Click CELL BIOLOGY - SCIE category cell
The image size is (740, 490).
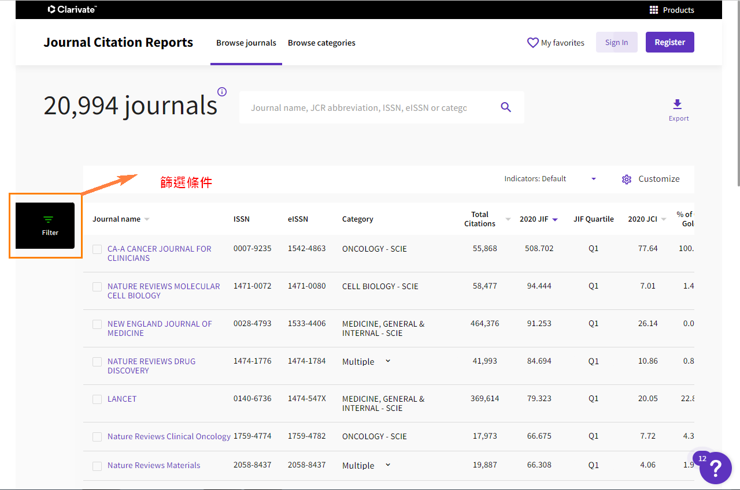pyautogui.click(x=380, y=286)
